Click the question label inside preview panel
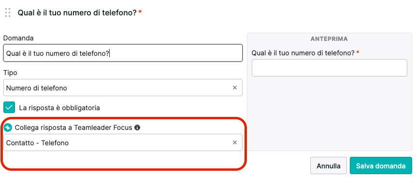The width and height of the screenshot is (416, 178). click(x=303, y=53)
